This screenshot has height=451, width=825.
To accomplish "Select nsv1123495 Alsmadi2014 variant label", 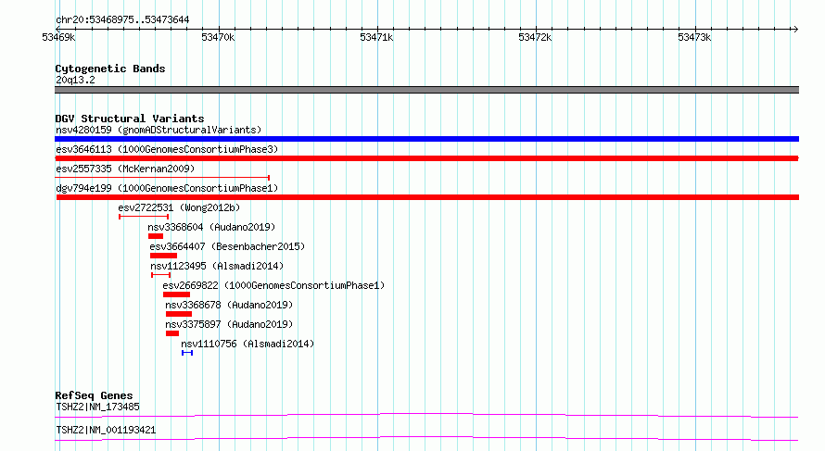I will [x=217, y=266].
